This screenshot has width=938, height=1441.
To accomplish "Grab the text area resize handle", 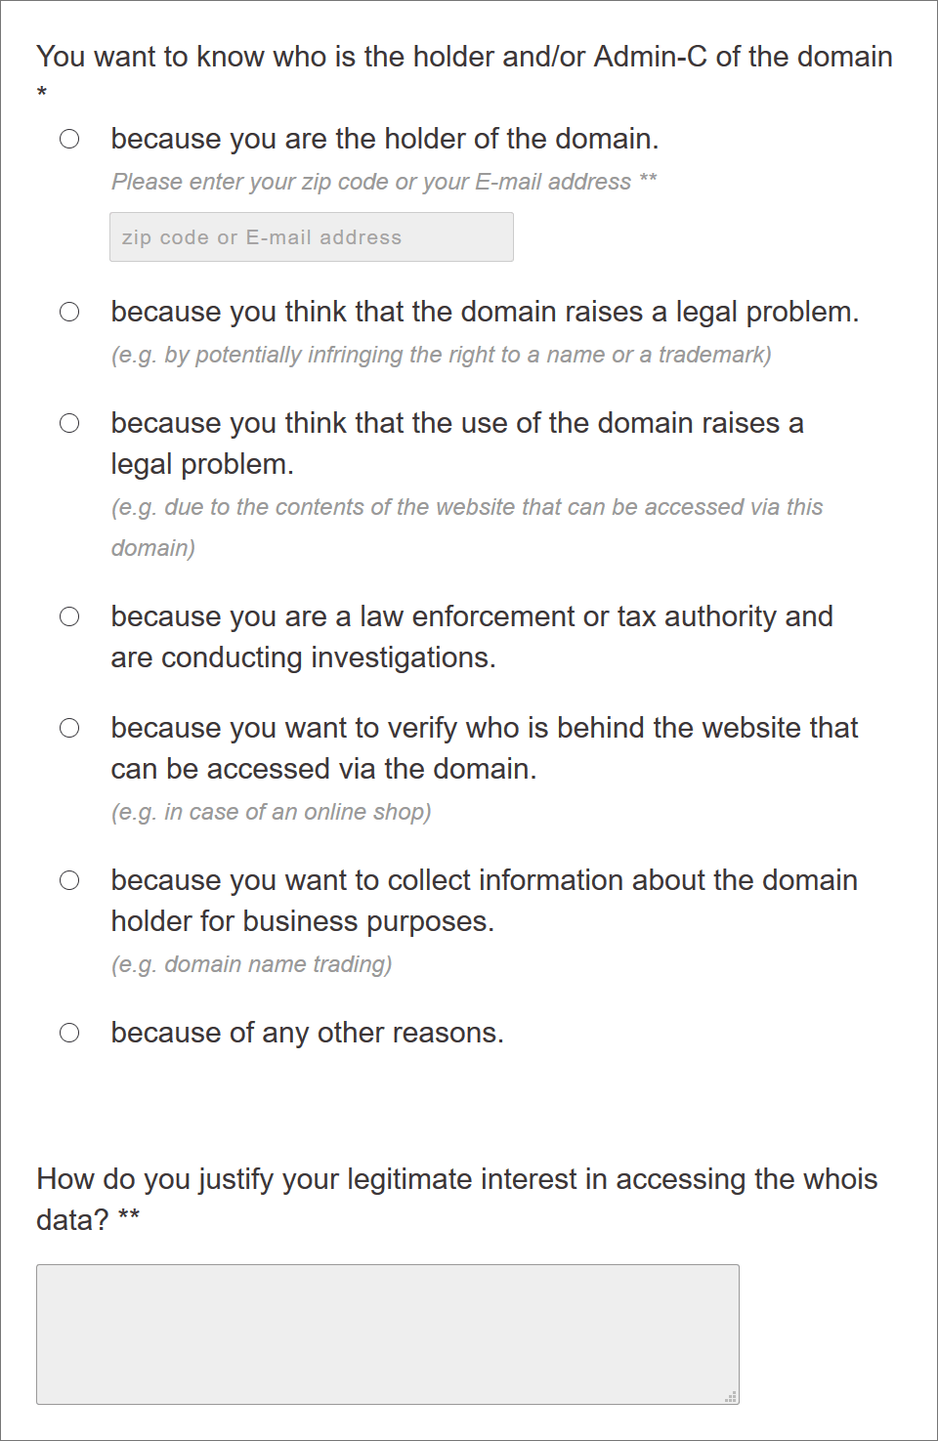I will point(731,1397).
